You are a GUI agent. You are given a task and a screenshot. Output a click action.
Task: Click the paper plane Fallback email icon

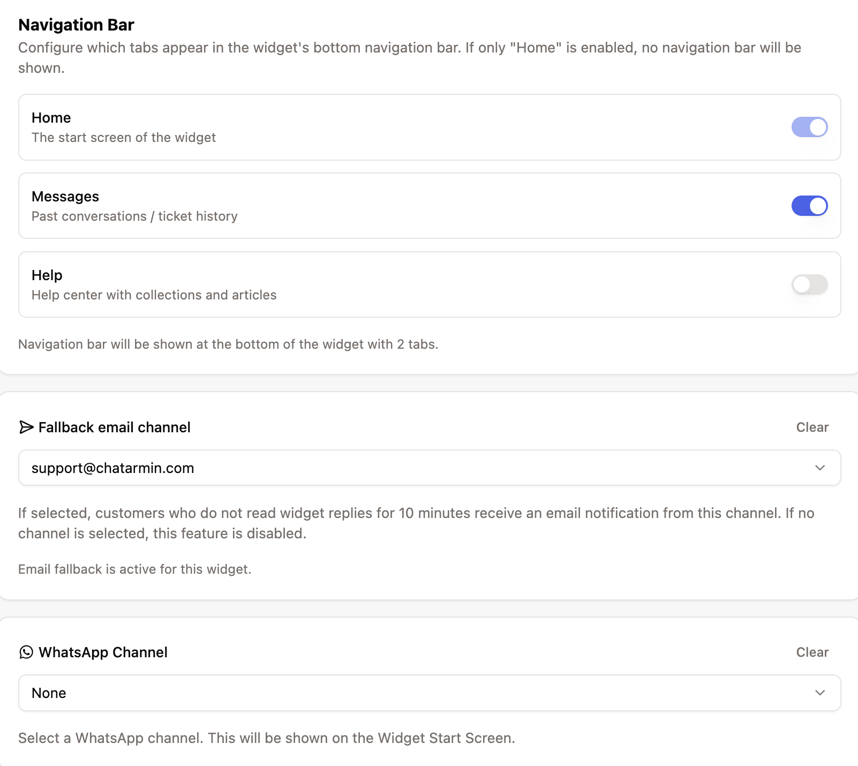[26, 427]
